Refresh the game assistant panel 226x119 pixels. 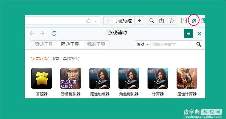pos(54,33)
